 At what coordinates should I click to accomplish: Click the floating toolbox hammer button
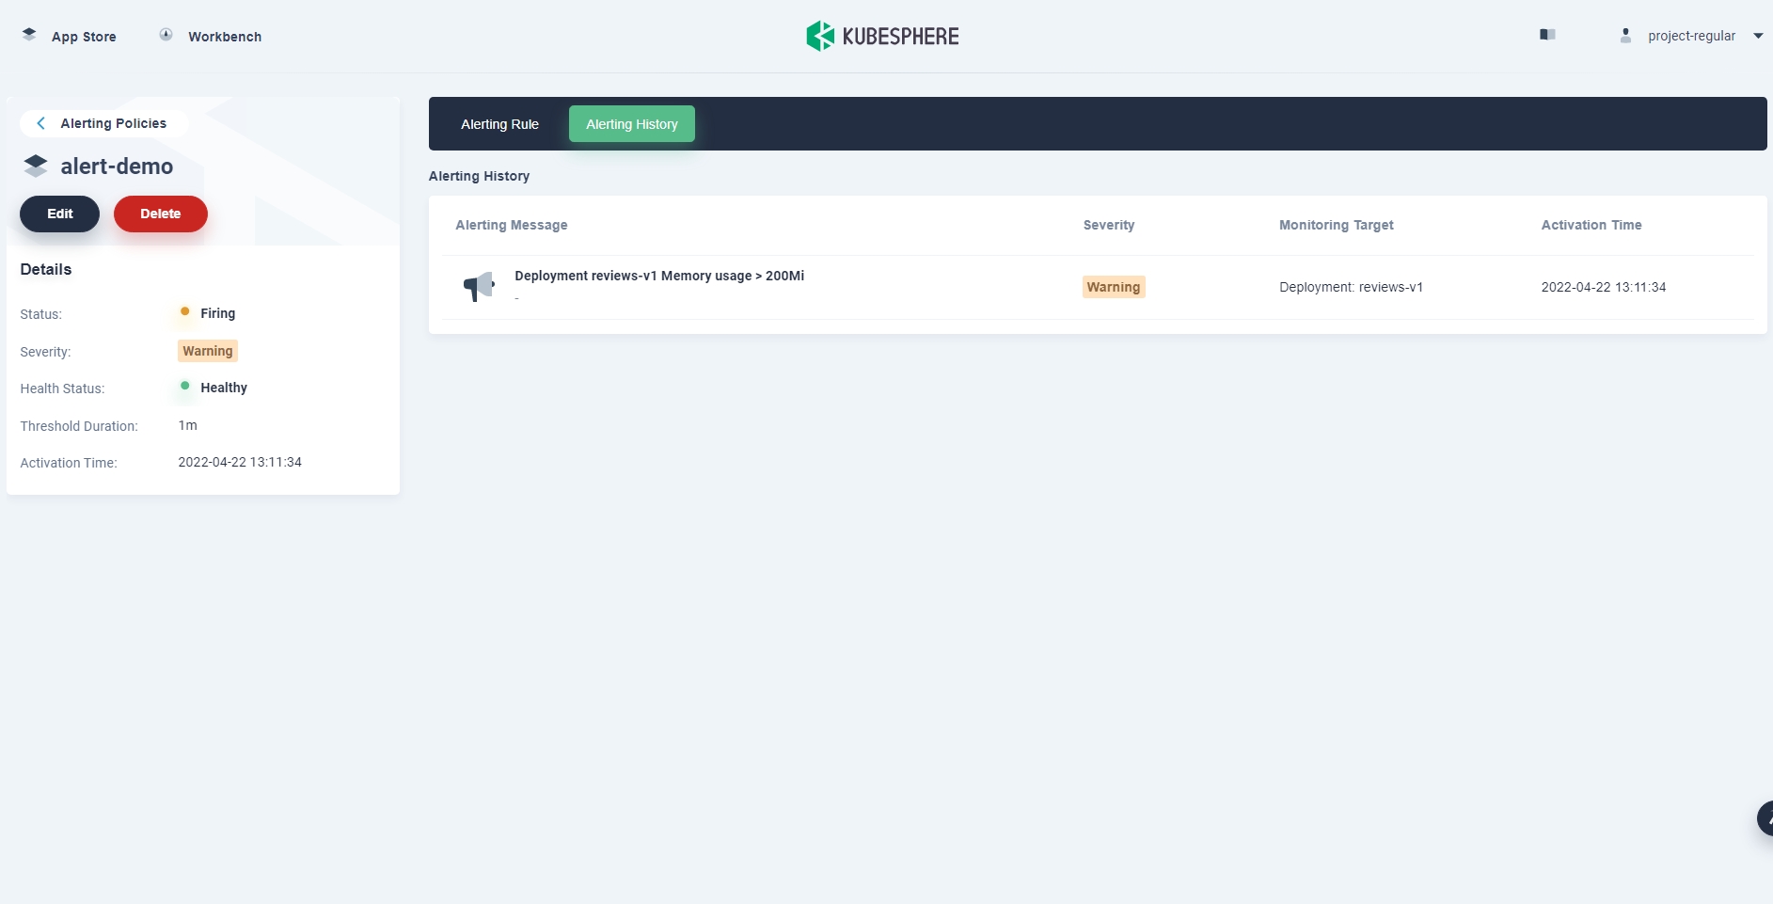click(1764, 818)
